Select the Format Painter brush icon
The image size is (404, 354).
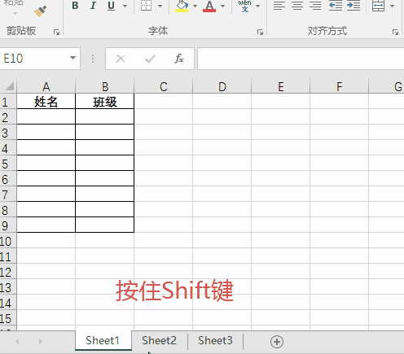coord(40,11)
